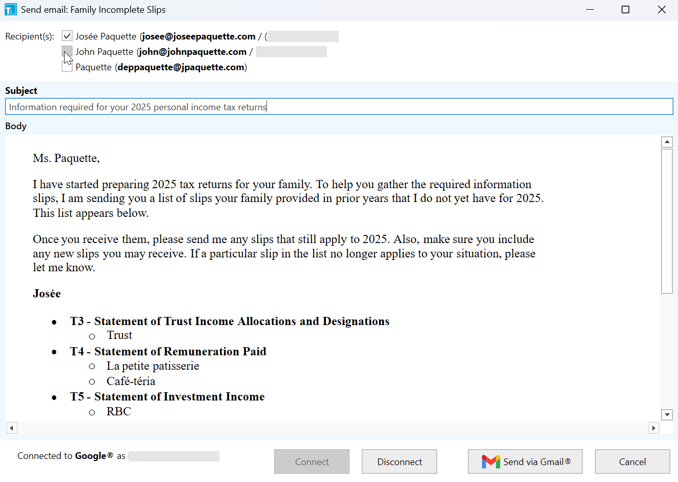Minimize the Send email window

tap(590, 9)
